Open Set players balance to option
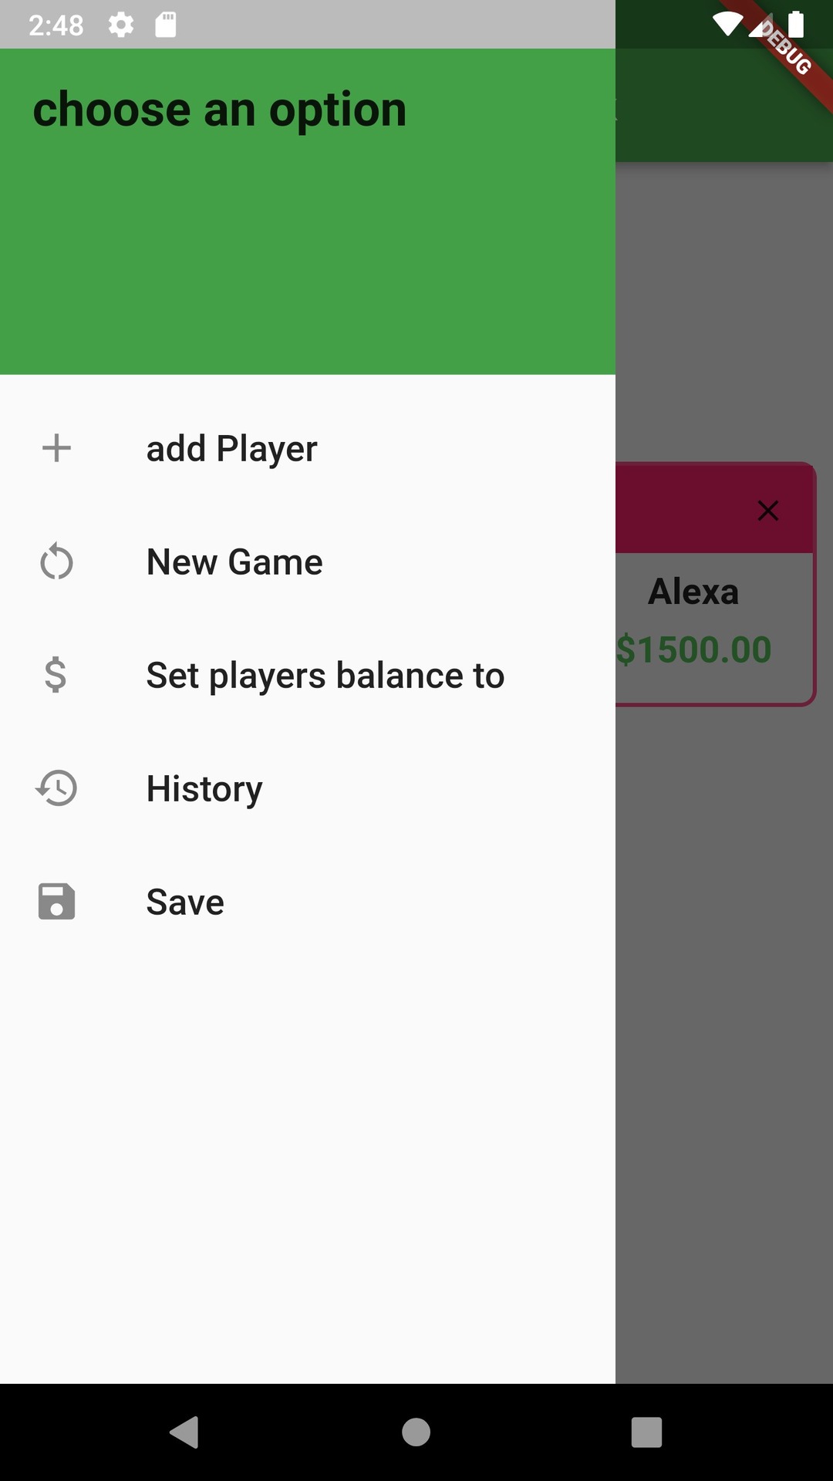 pos(308,675)
